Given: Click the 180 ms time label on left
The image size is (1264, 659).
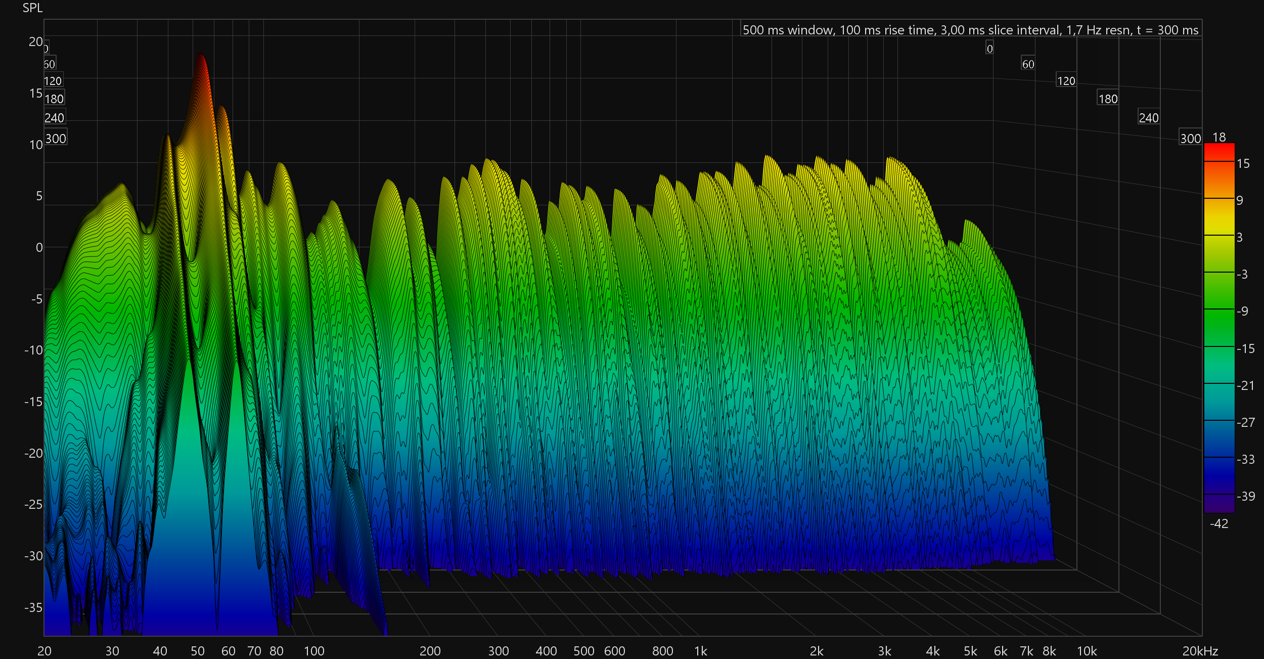Looking at the screenshot, I should (54, 99).
